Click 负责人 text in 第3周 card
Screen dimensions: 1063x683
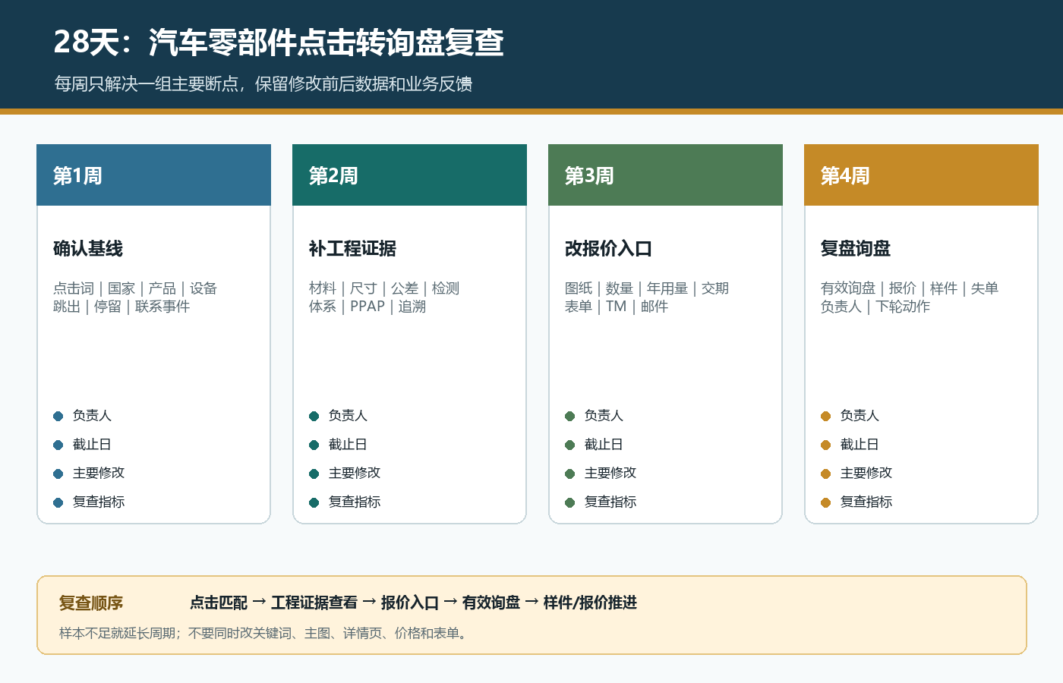[604, 415]
